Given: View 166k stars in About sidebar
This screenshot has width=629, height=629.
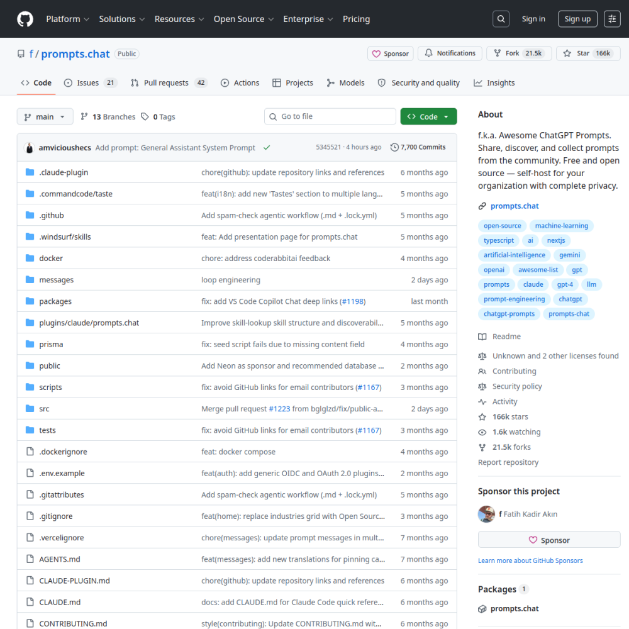Looking at the screenshot, I should (x=503, y=416).
